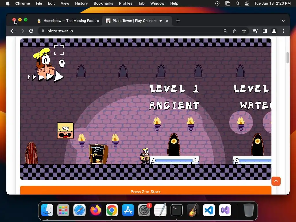Open the Chrome three-dot menu

click(283, 31)
